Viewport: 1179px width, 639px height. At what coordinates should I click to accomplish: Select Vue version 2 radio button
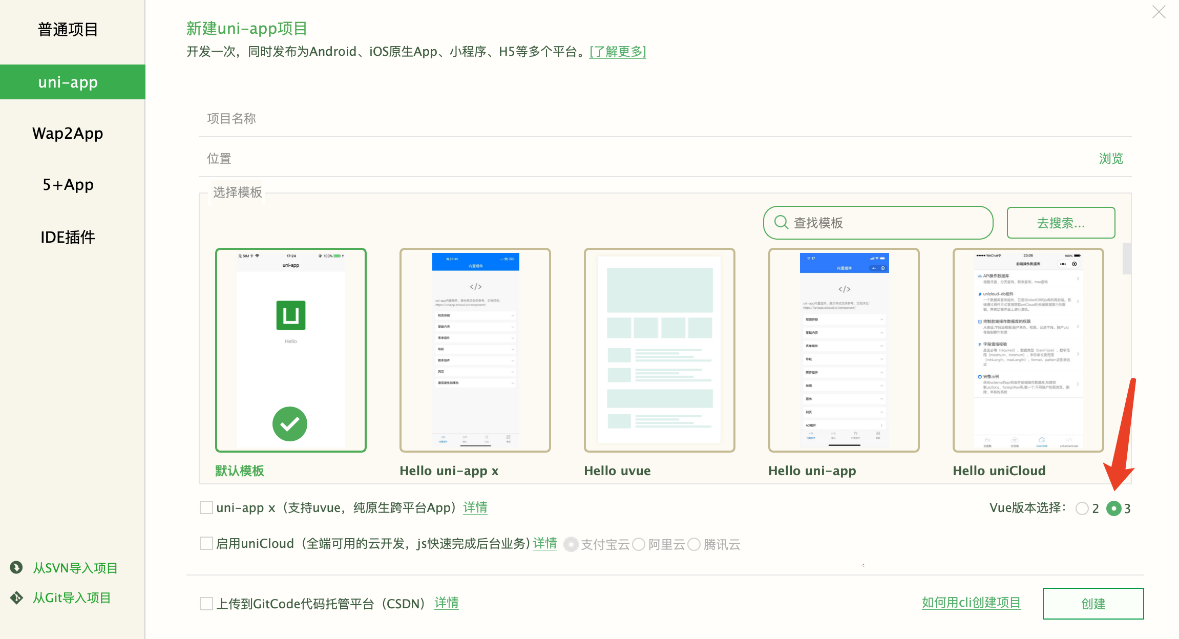point(1082,508)
